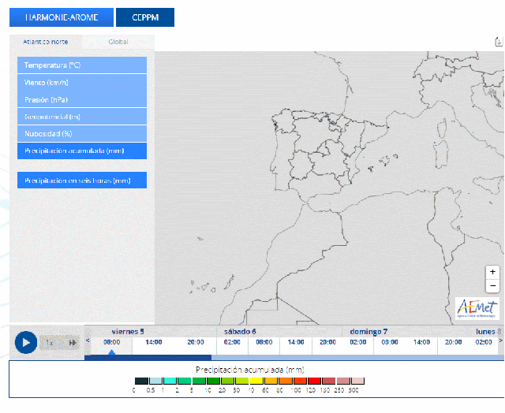Screen dimensions: 505x413
Task: Open the Atlántico norte tab
Action: 46,42
